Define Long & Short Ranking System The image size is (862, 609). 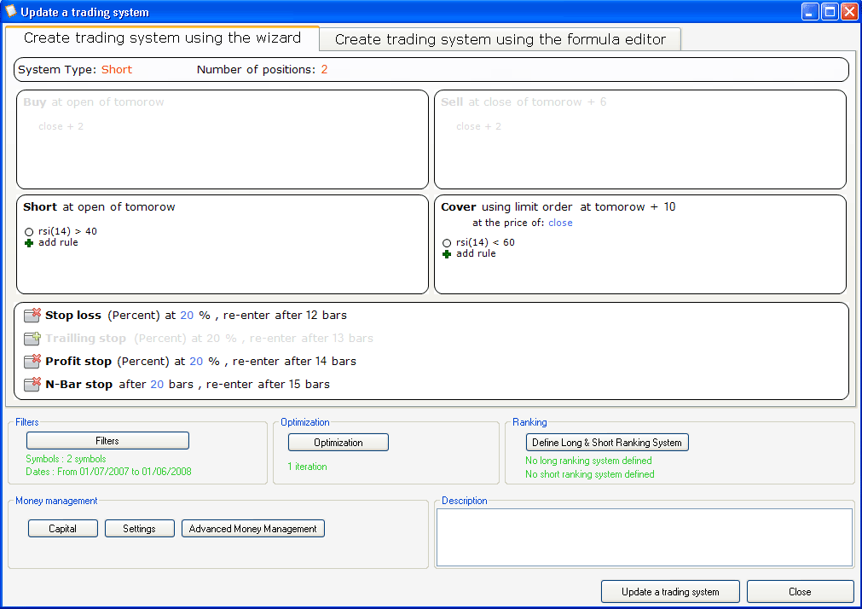tap(606, 442)
